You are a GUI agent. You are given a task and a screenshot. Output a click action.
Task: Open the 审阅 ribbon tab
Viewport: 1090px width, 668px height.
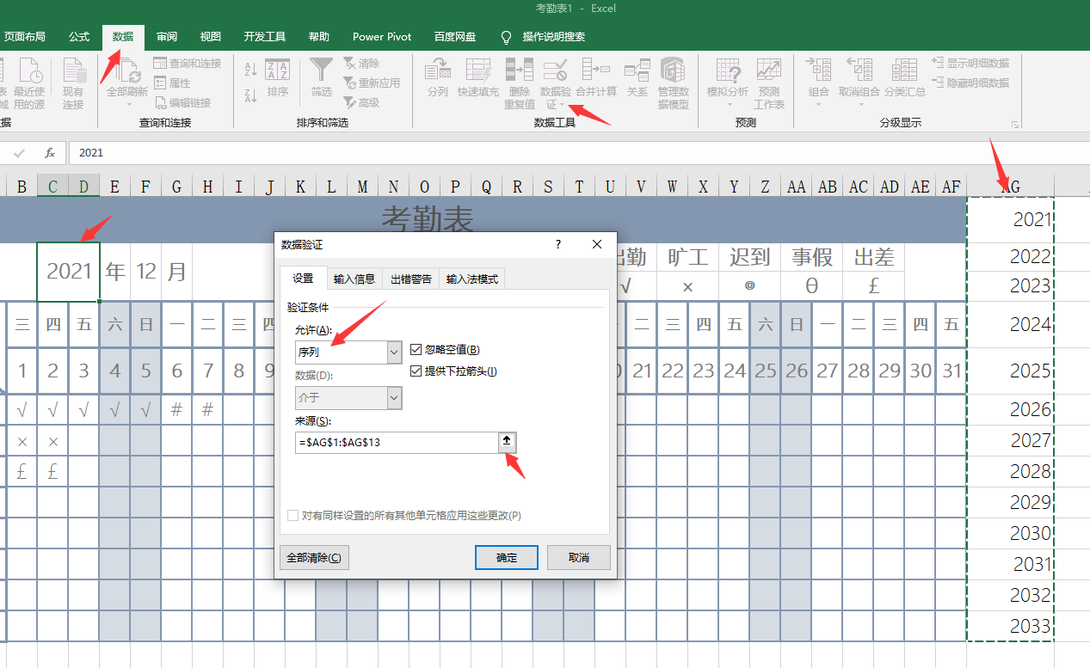(167, 37)
